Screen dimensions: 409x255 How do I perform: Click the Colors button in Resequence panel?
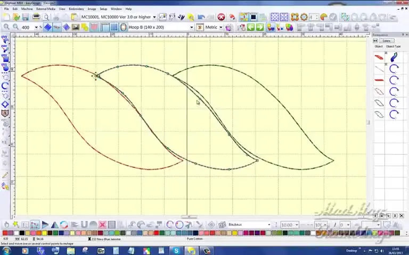tap(386, 41)
